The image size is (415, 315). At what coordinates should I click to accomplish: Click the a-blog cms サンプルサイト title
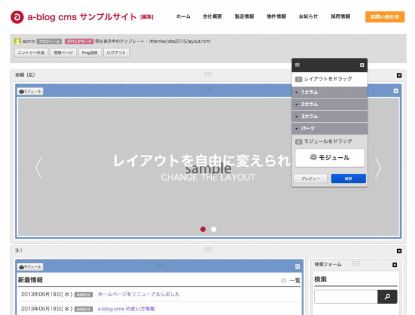coord(82,17)
